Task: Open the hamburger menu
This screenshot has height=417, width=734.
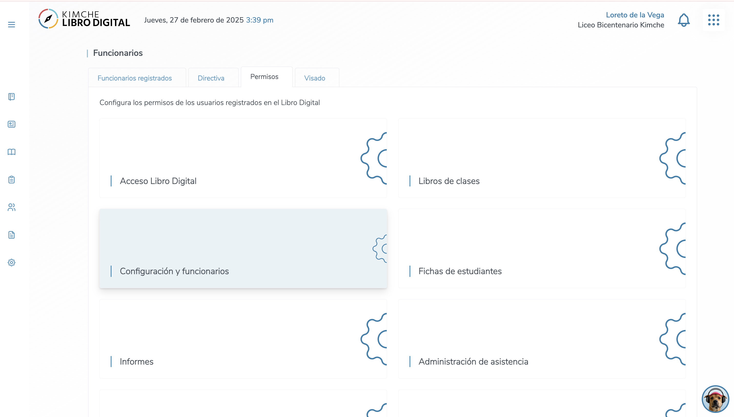Action: point(12,25)
